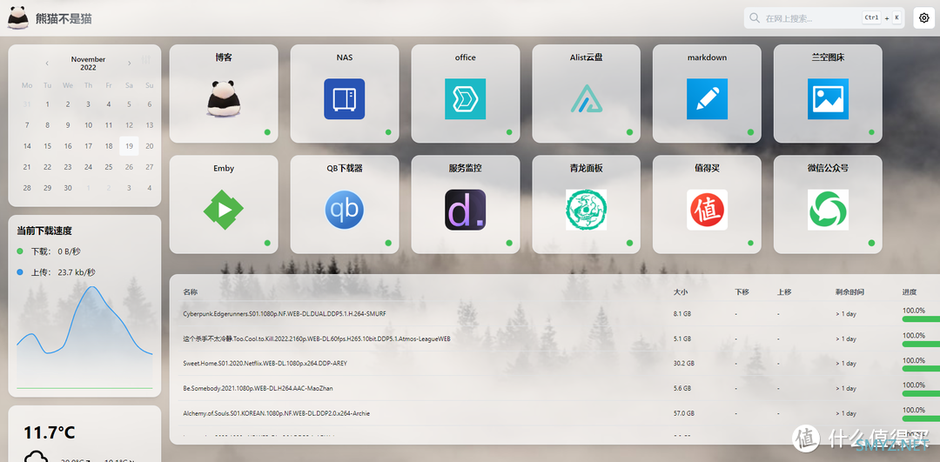
Task: Go to previous calendar month
Action: pyautogui.click(x=47, y=63)
